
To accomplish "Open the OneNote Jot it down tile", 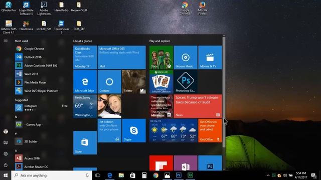I will pyautogui.click(x=109, y=130).
